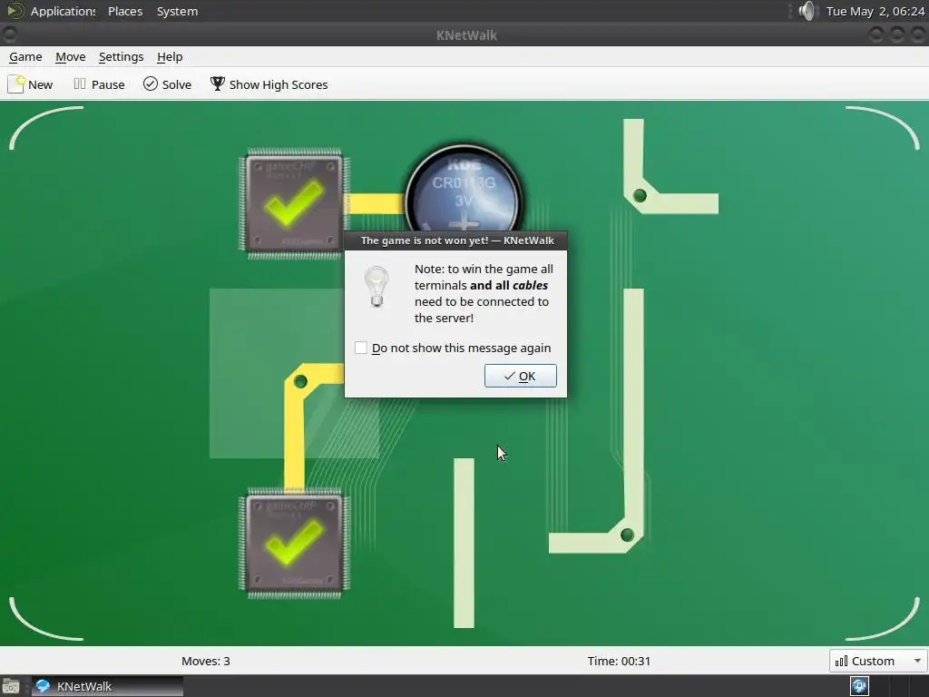Open the Game menu

click(x=25, y=57)
